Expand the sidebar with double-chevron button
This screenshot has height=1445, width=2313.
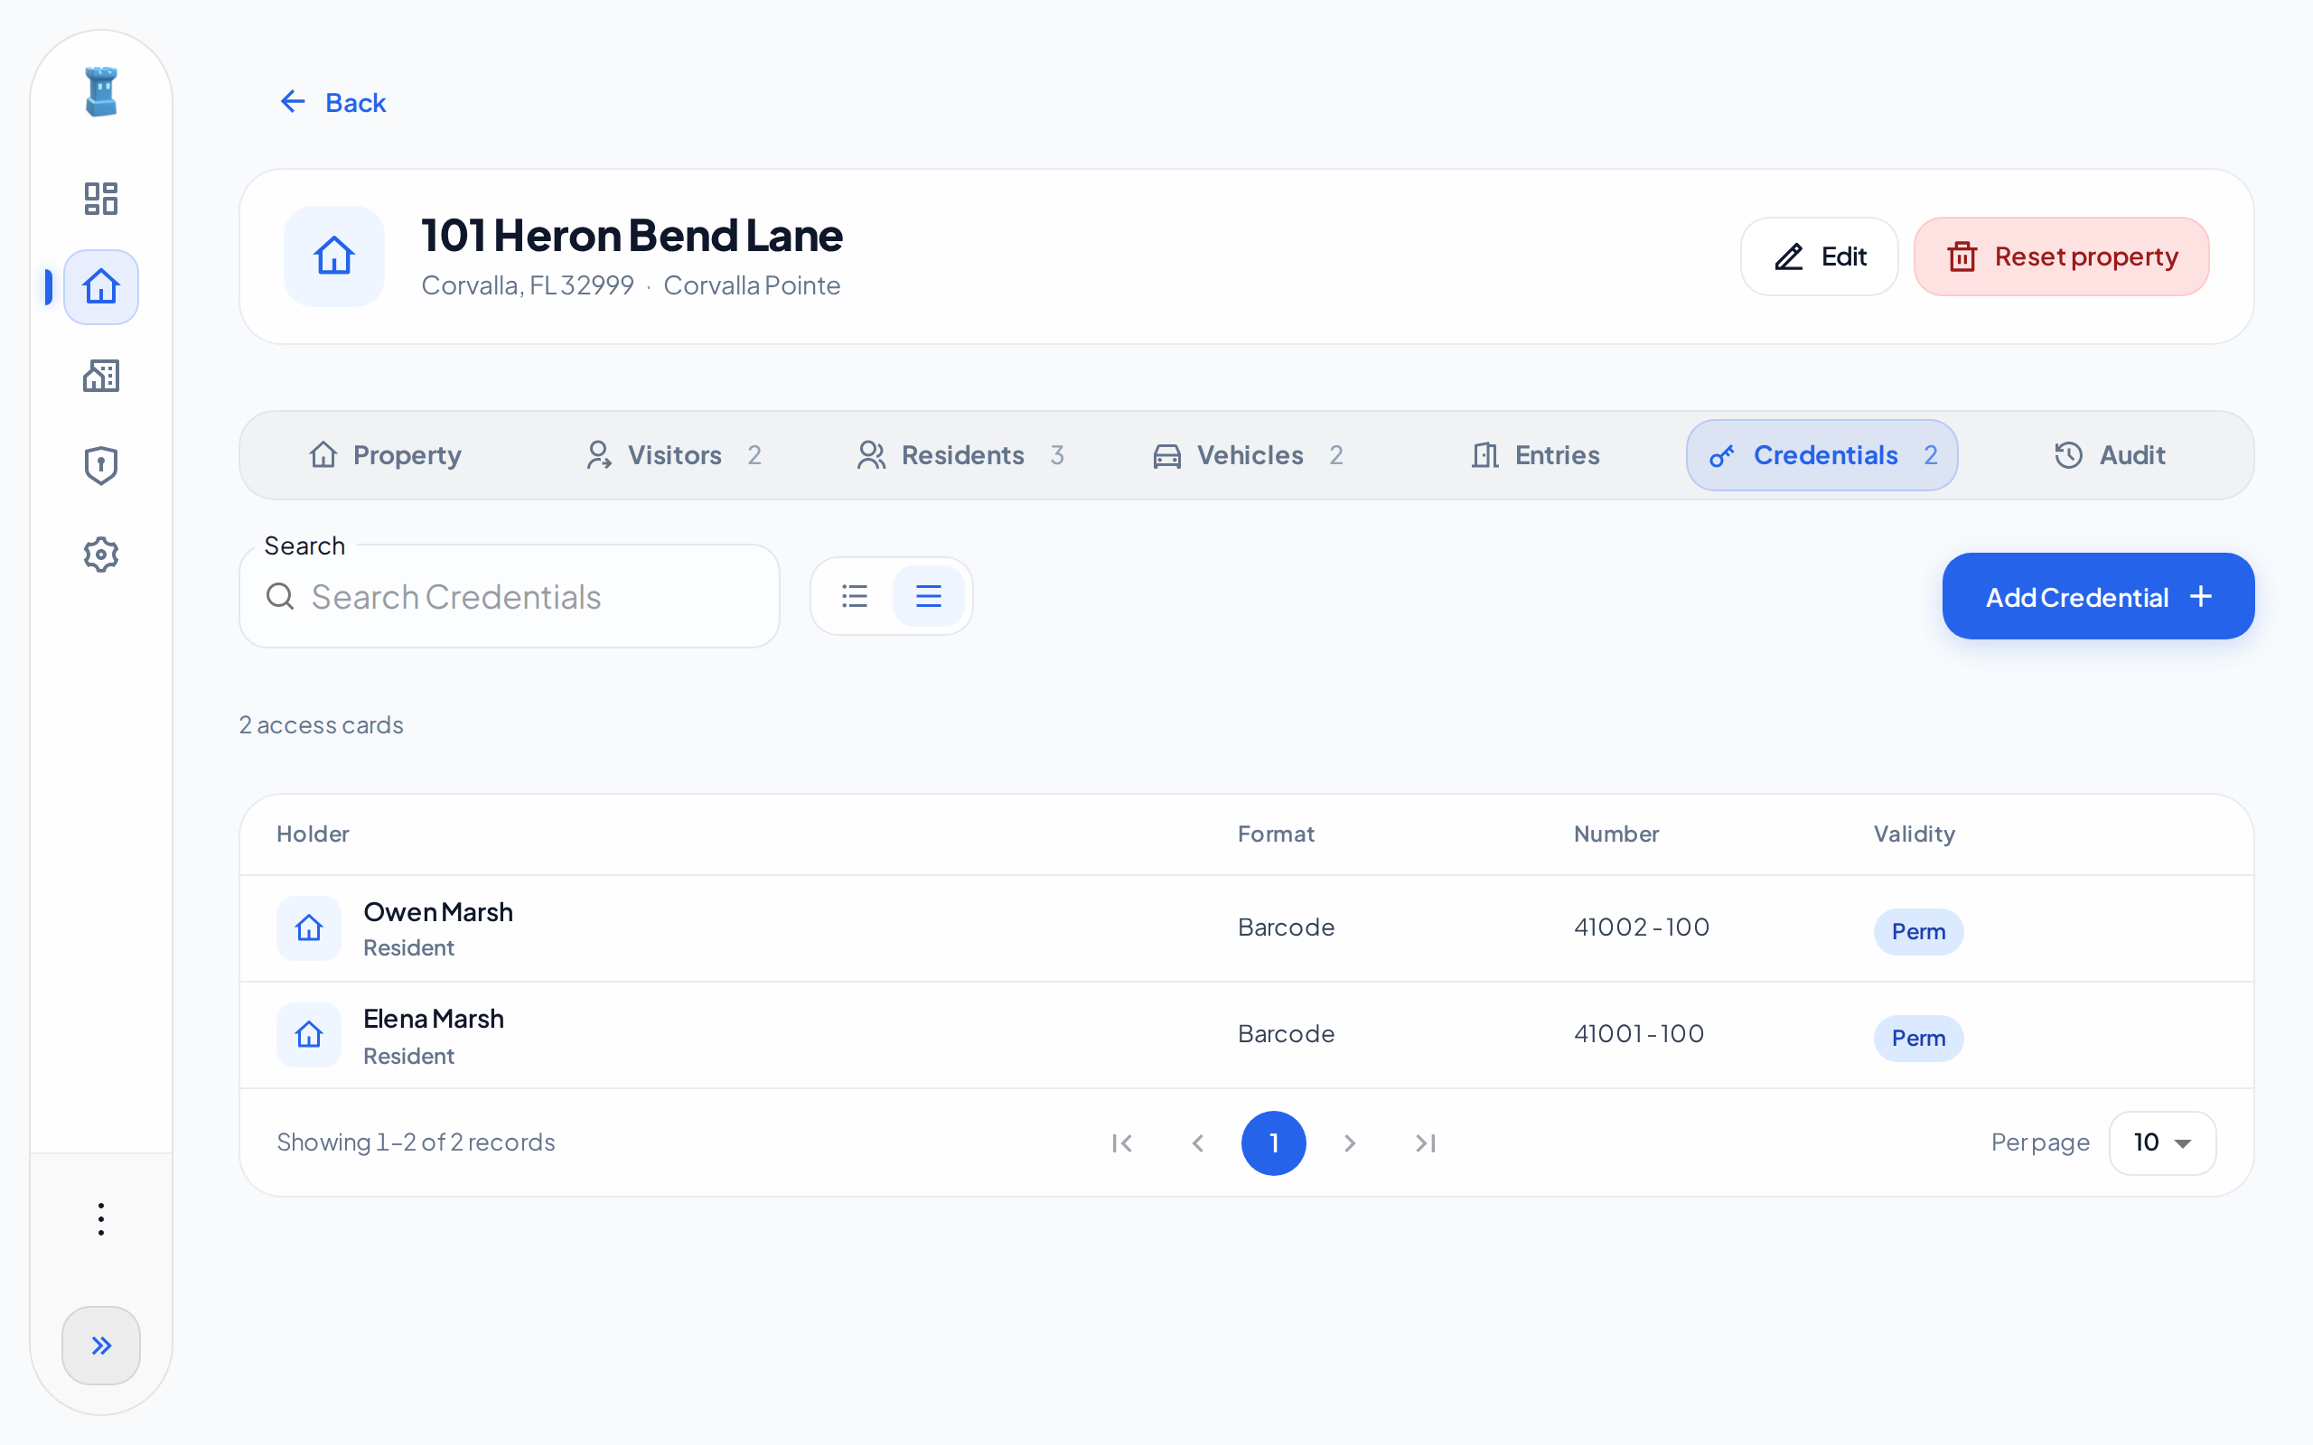pyautogui.click(x=100, y=1346)
